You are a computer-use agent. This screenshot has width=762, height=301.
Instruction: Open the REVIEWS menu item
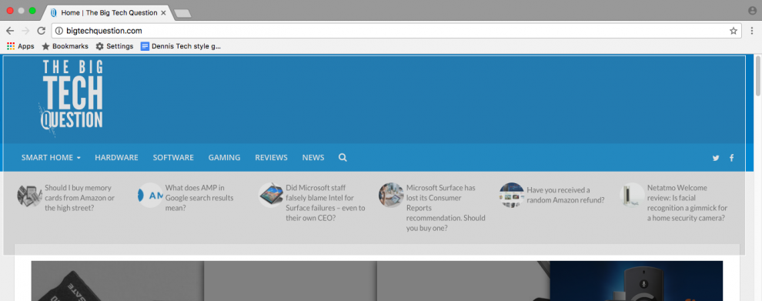tap(271, 158)
